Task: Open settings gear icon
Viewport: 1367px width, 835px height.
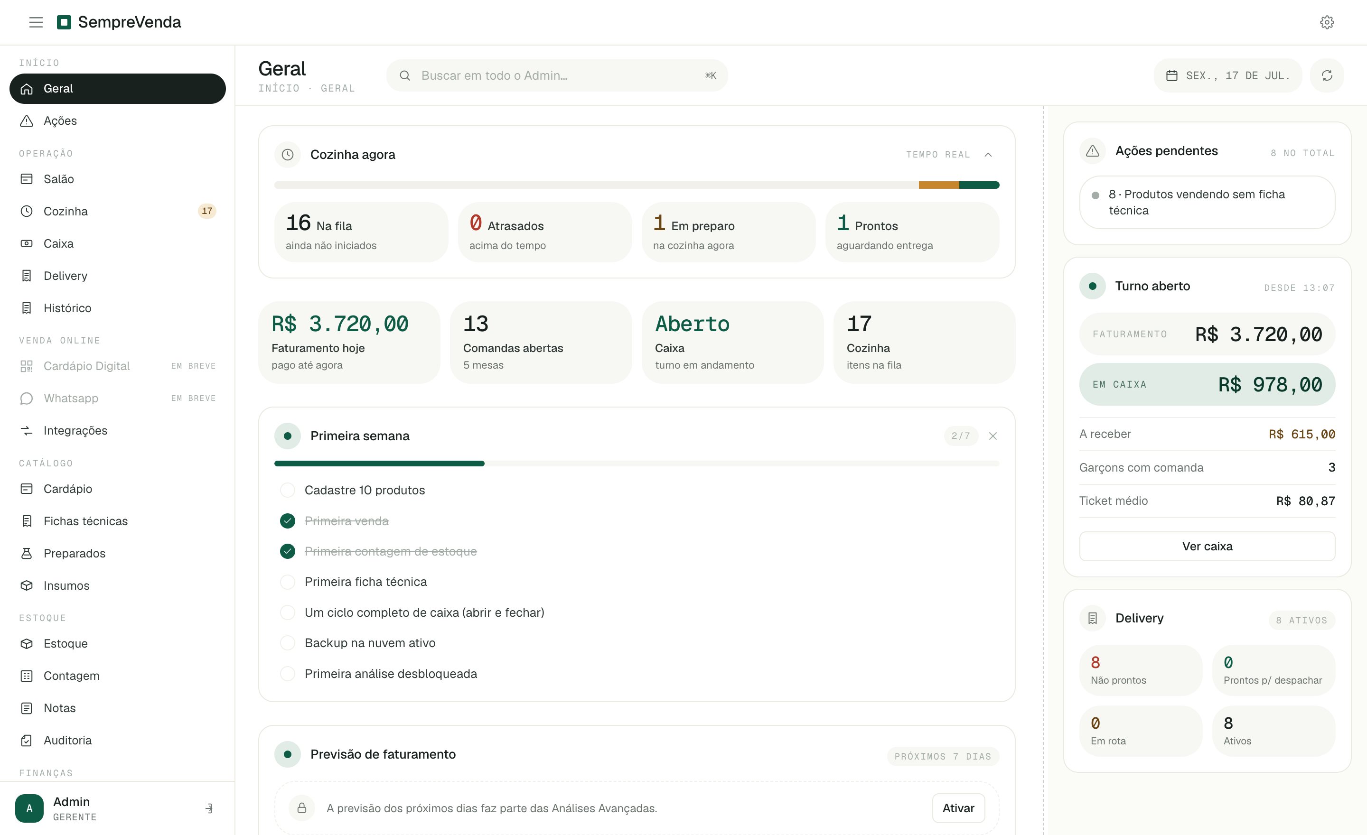Action: click(1327, 22)
